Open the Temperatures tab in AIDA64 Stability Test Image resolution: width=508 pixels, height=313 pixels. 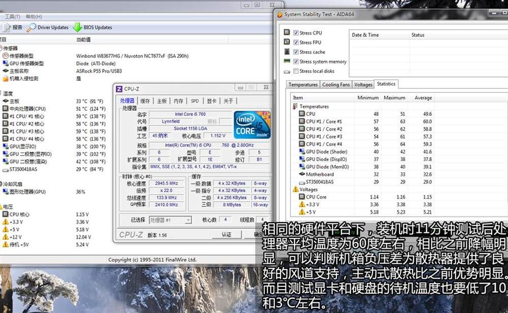[303, 84]
